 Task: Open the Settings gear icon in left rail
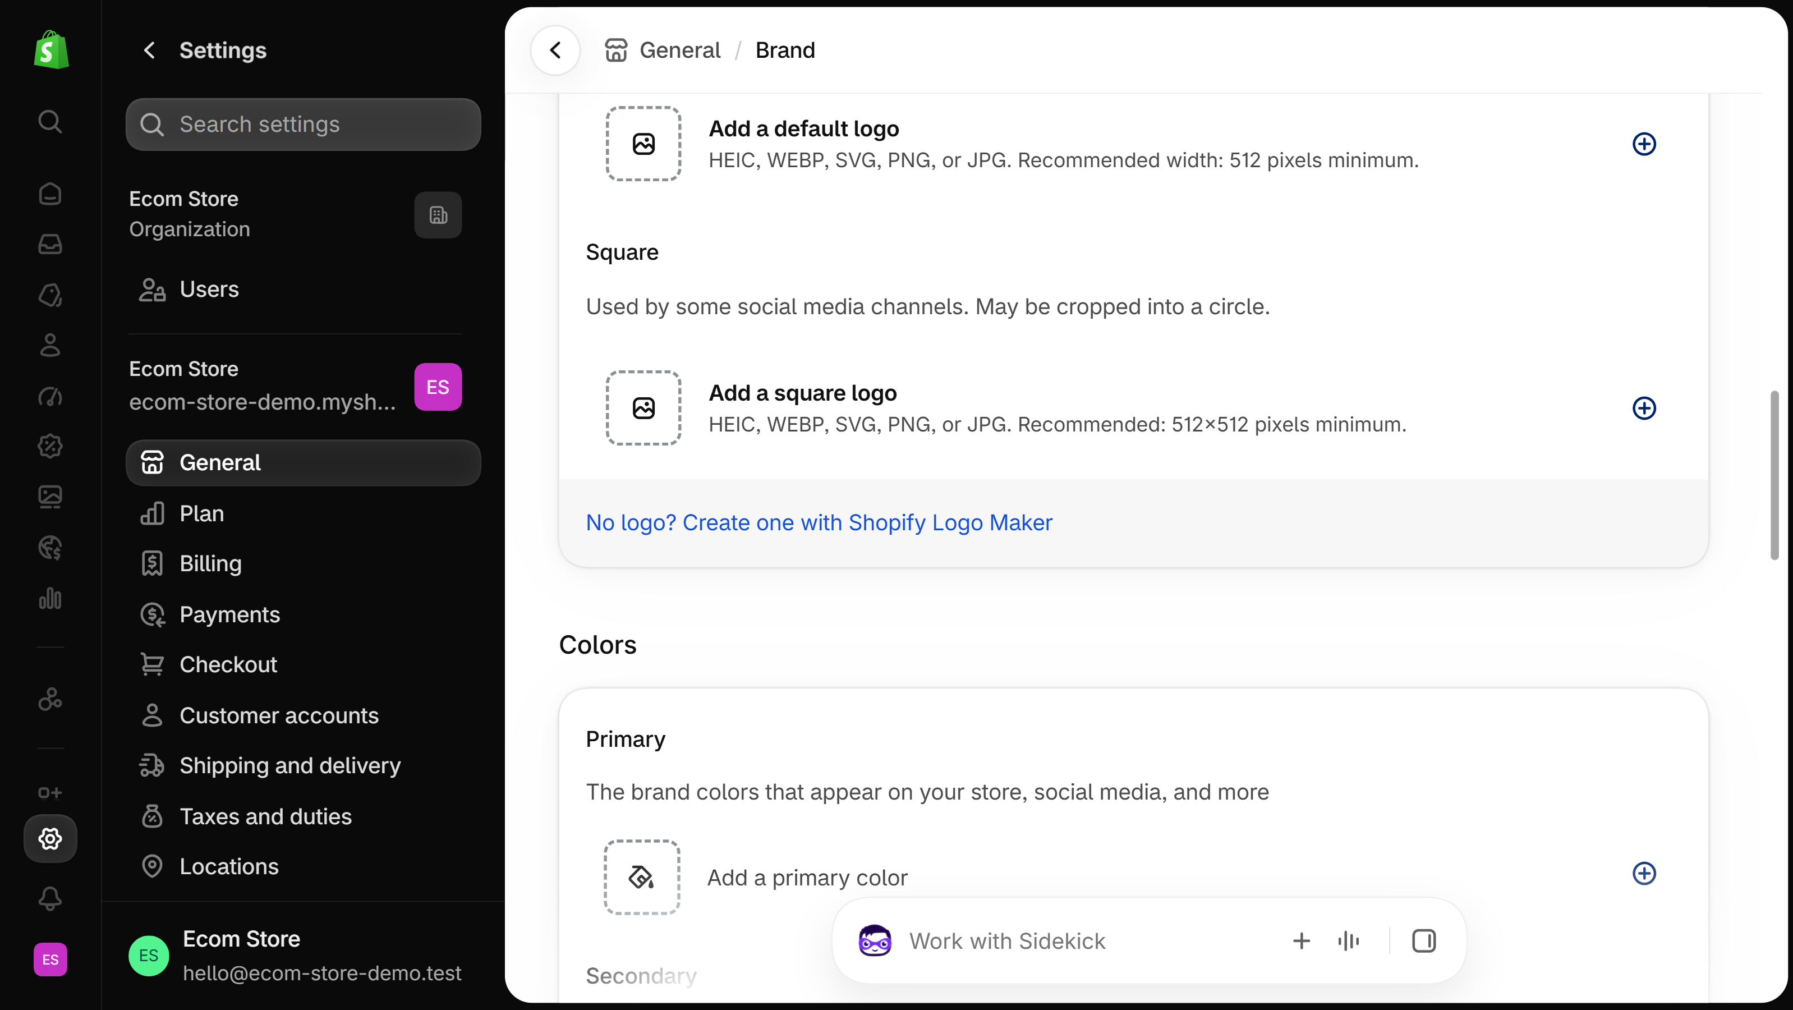[x=50, y=839]
